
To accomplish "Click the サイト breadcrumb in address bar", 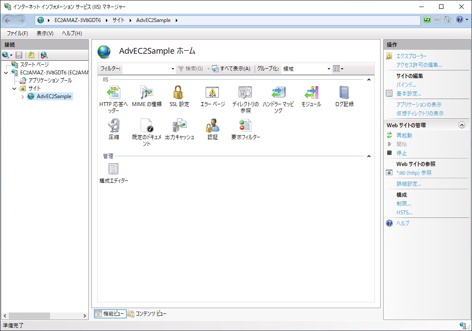I will (118, 20).
